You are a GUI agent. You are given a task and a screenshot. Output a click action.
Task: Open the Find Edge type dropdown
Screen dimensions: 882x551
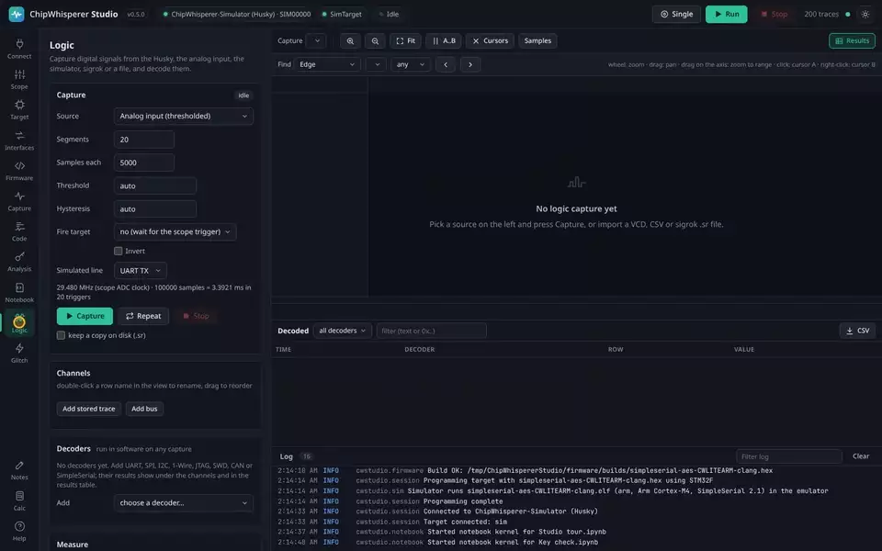[x=327, y=64]
